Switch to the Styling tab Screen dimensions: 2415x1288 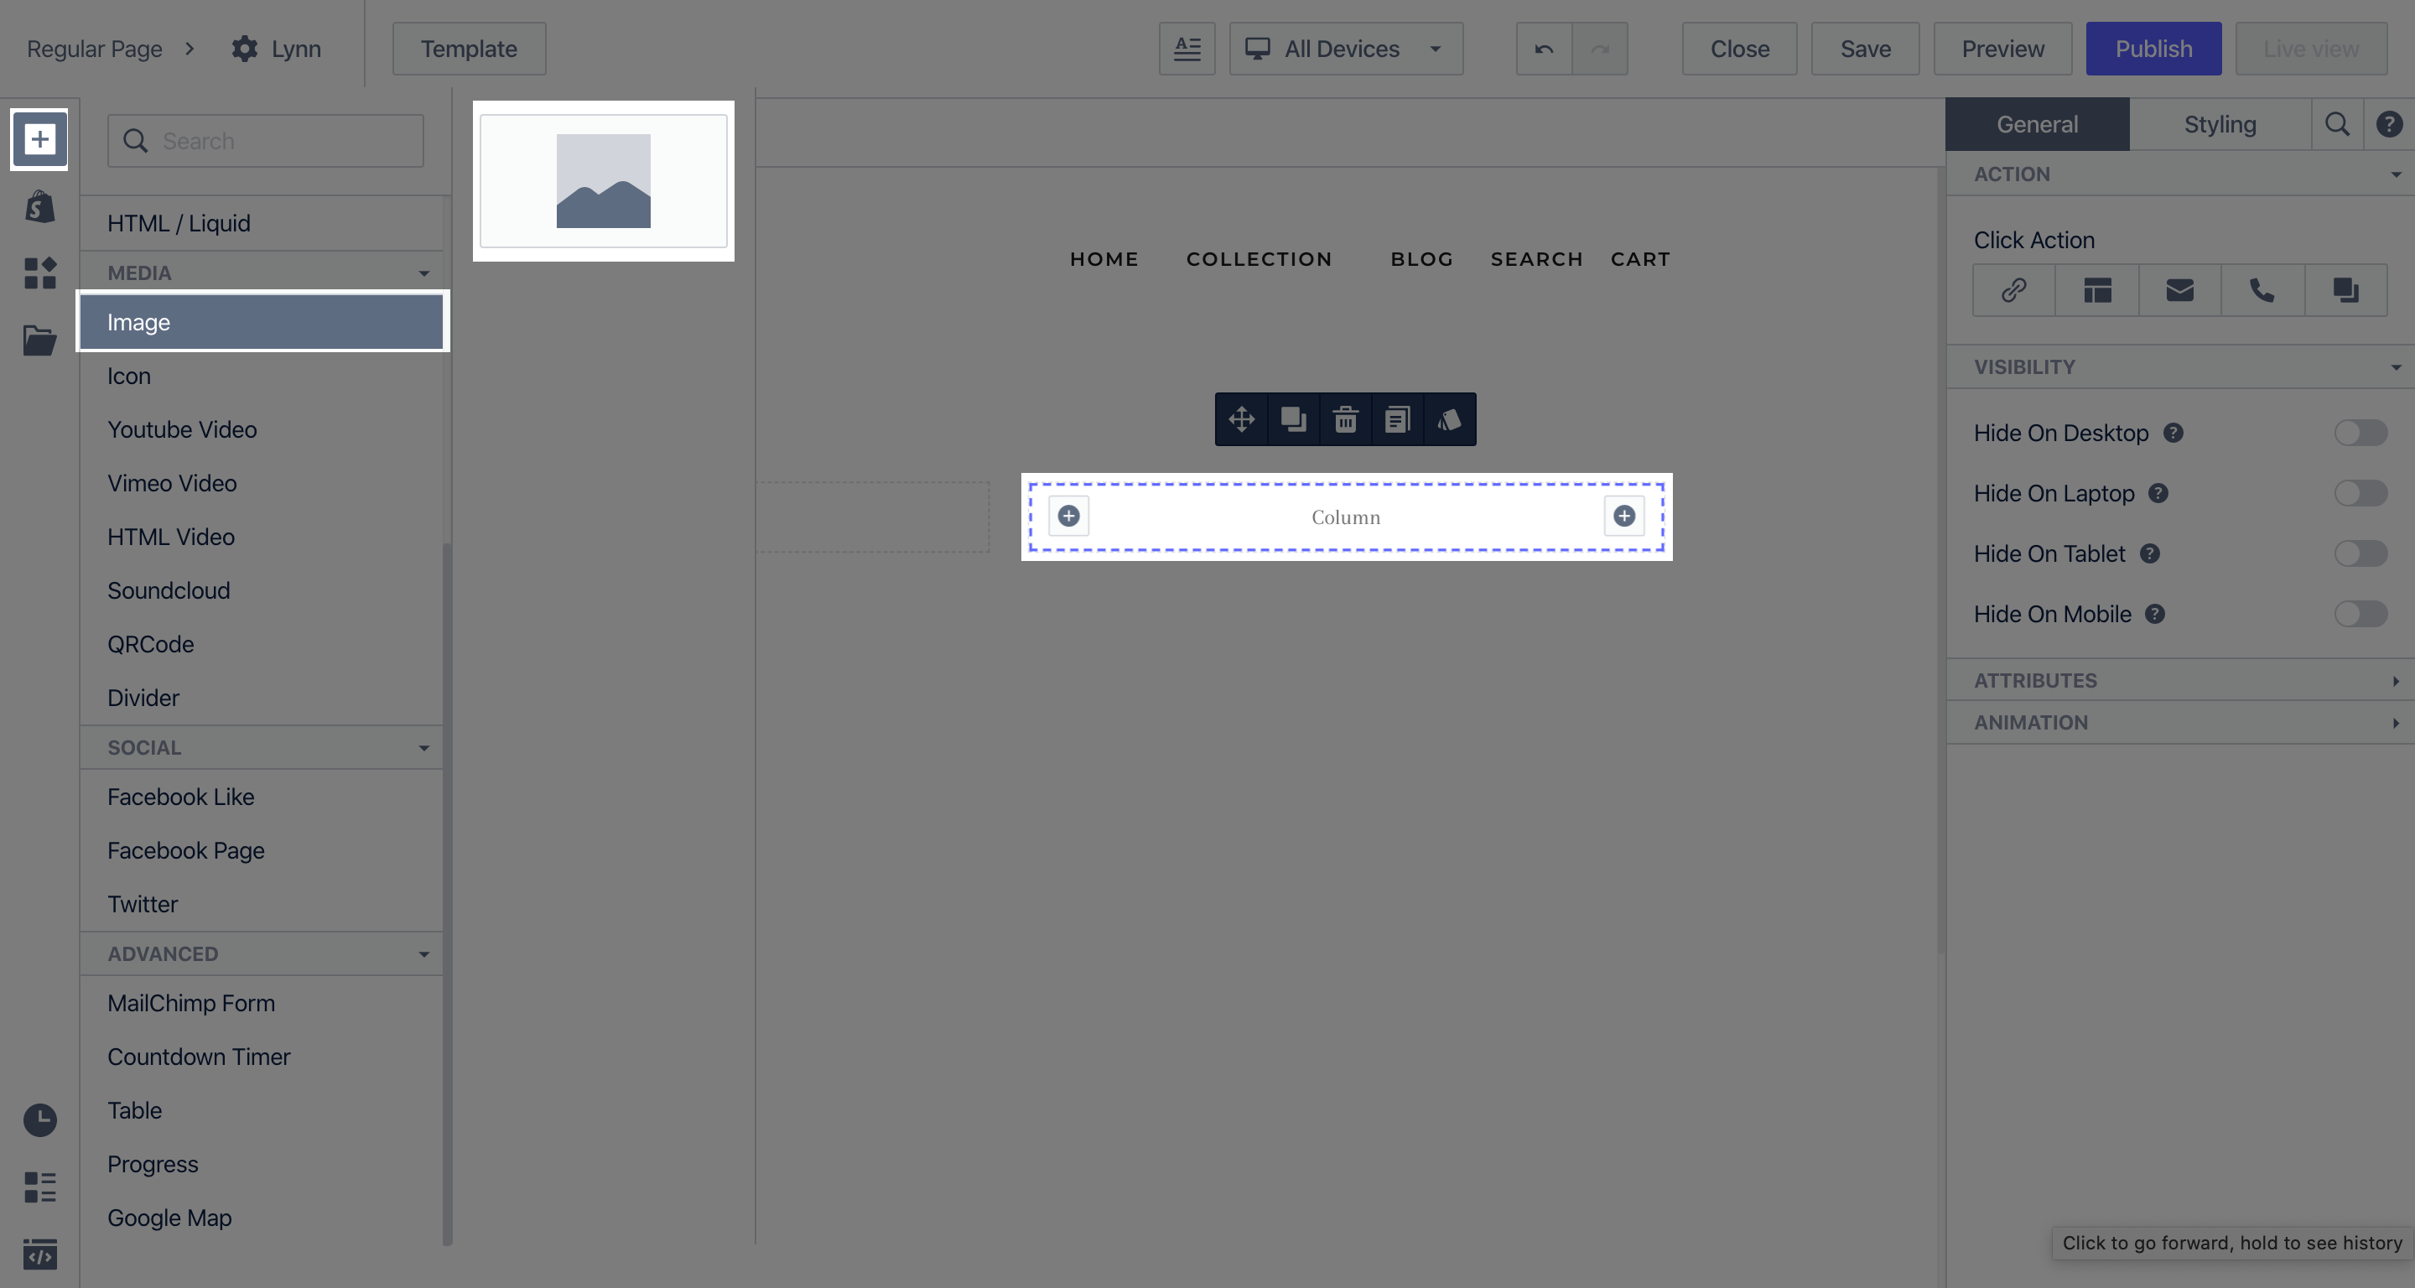pos(2219,124)
